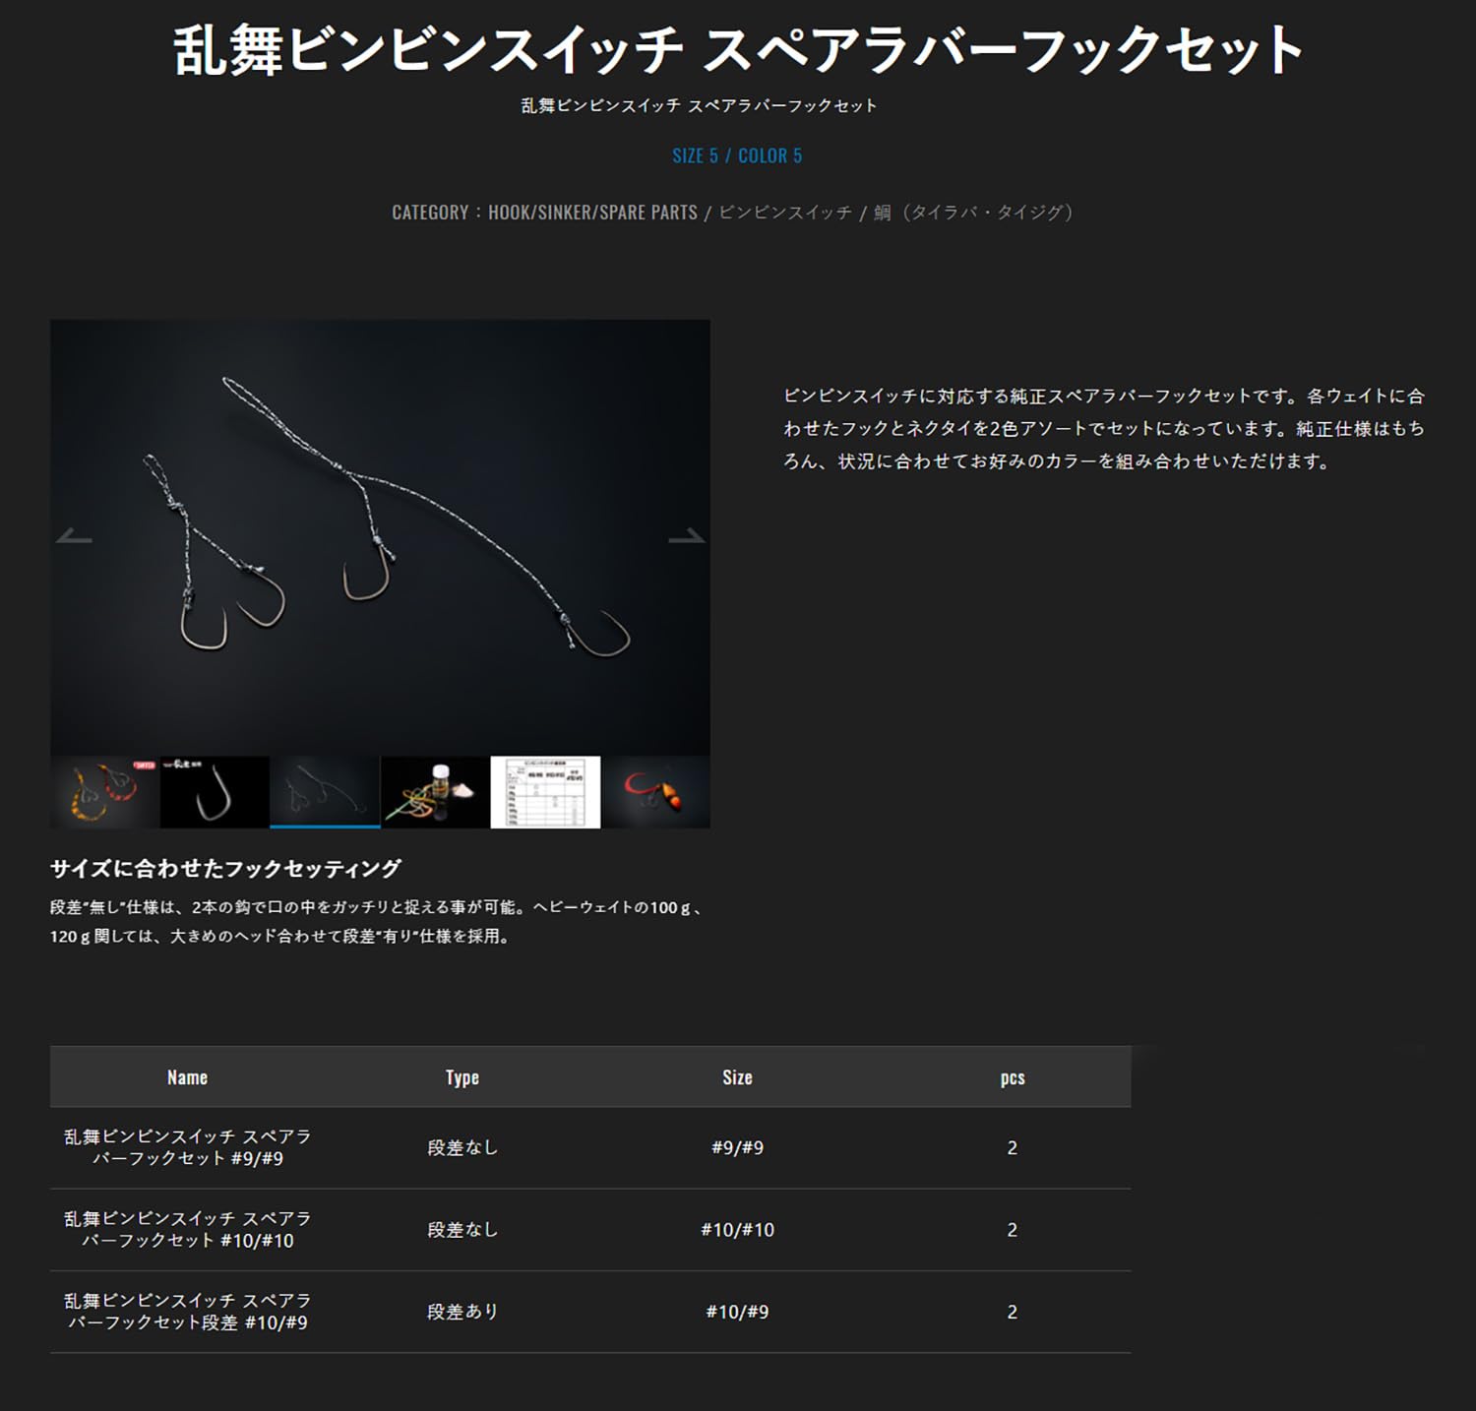Click pcs value 2 in #10/#9 row

[x=1012, y=1312]
